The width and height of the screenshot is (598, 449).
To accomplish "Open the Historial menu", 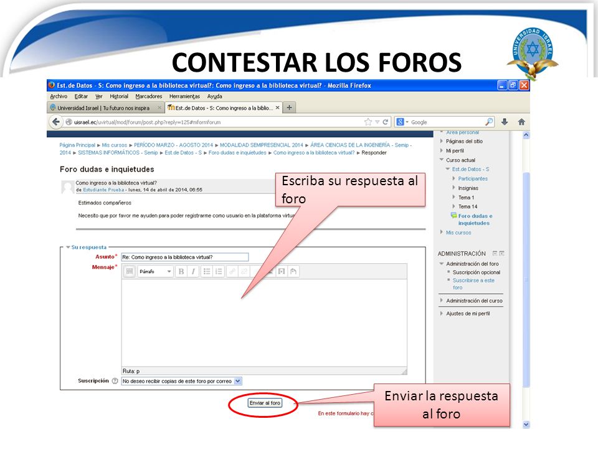I will tap(119, 96).
